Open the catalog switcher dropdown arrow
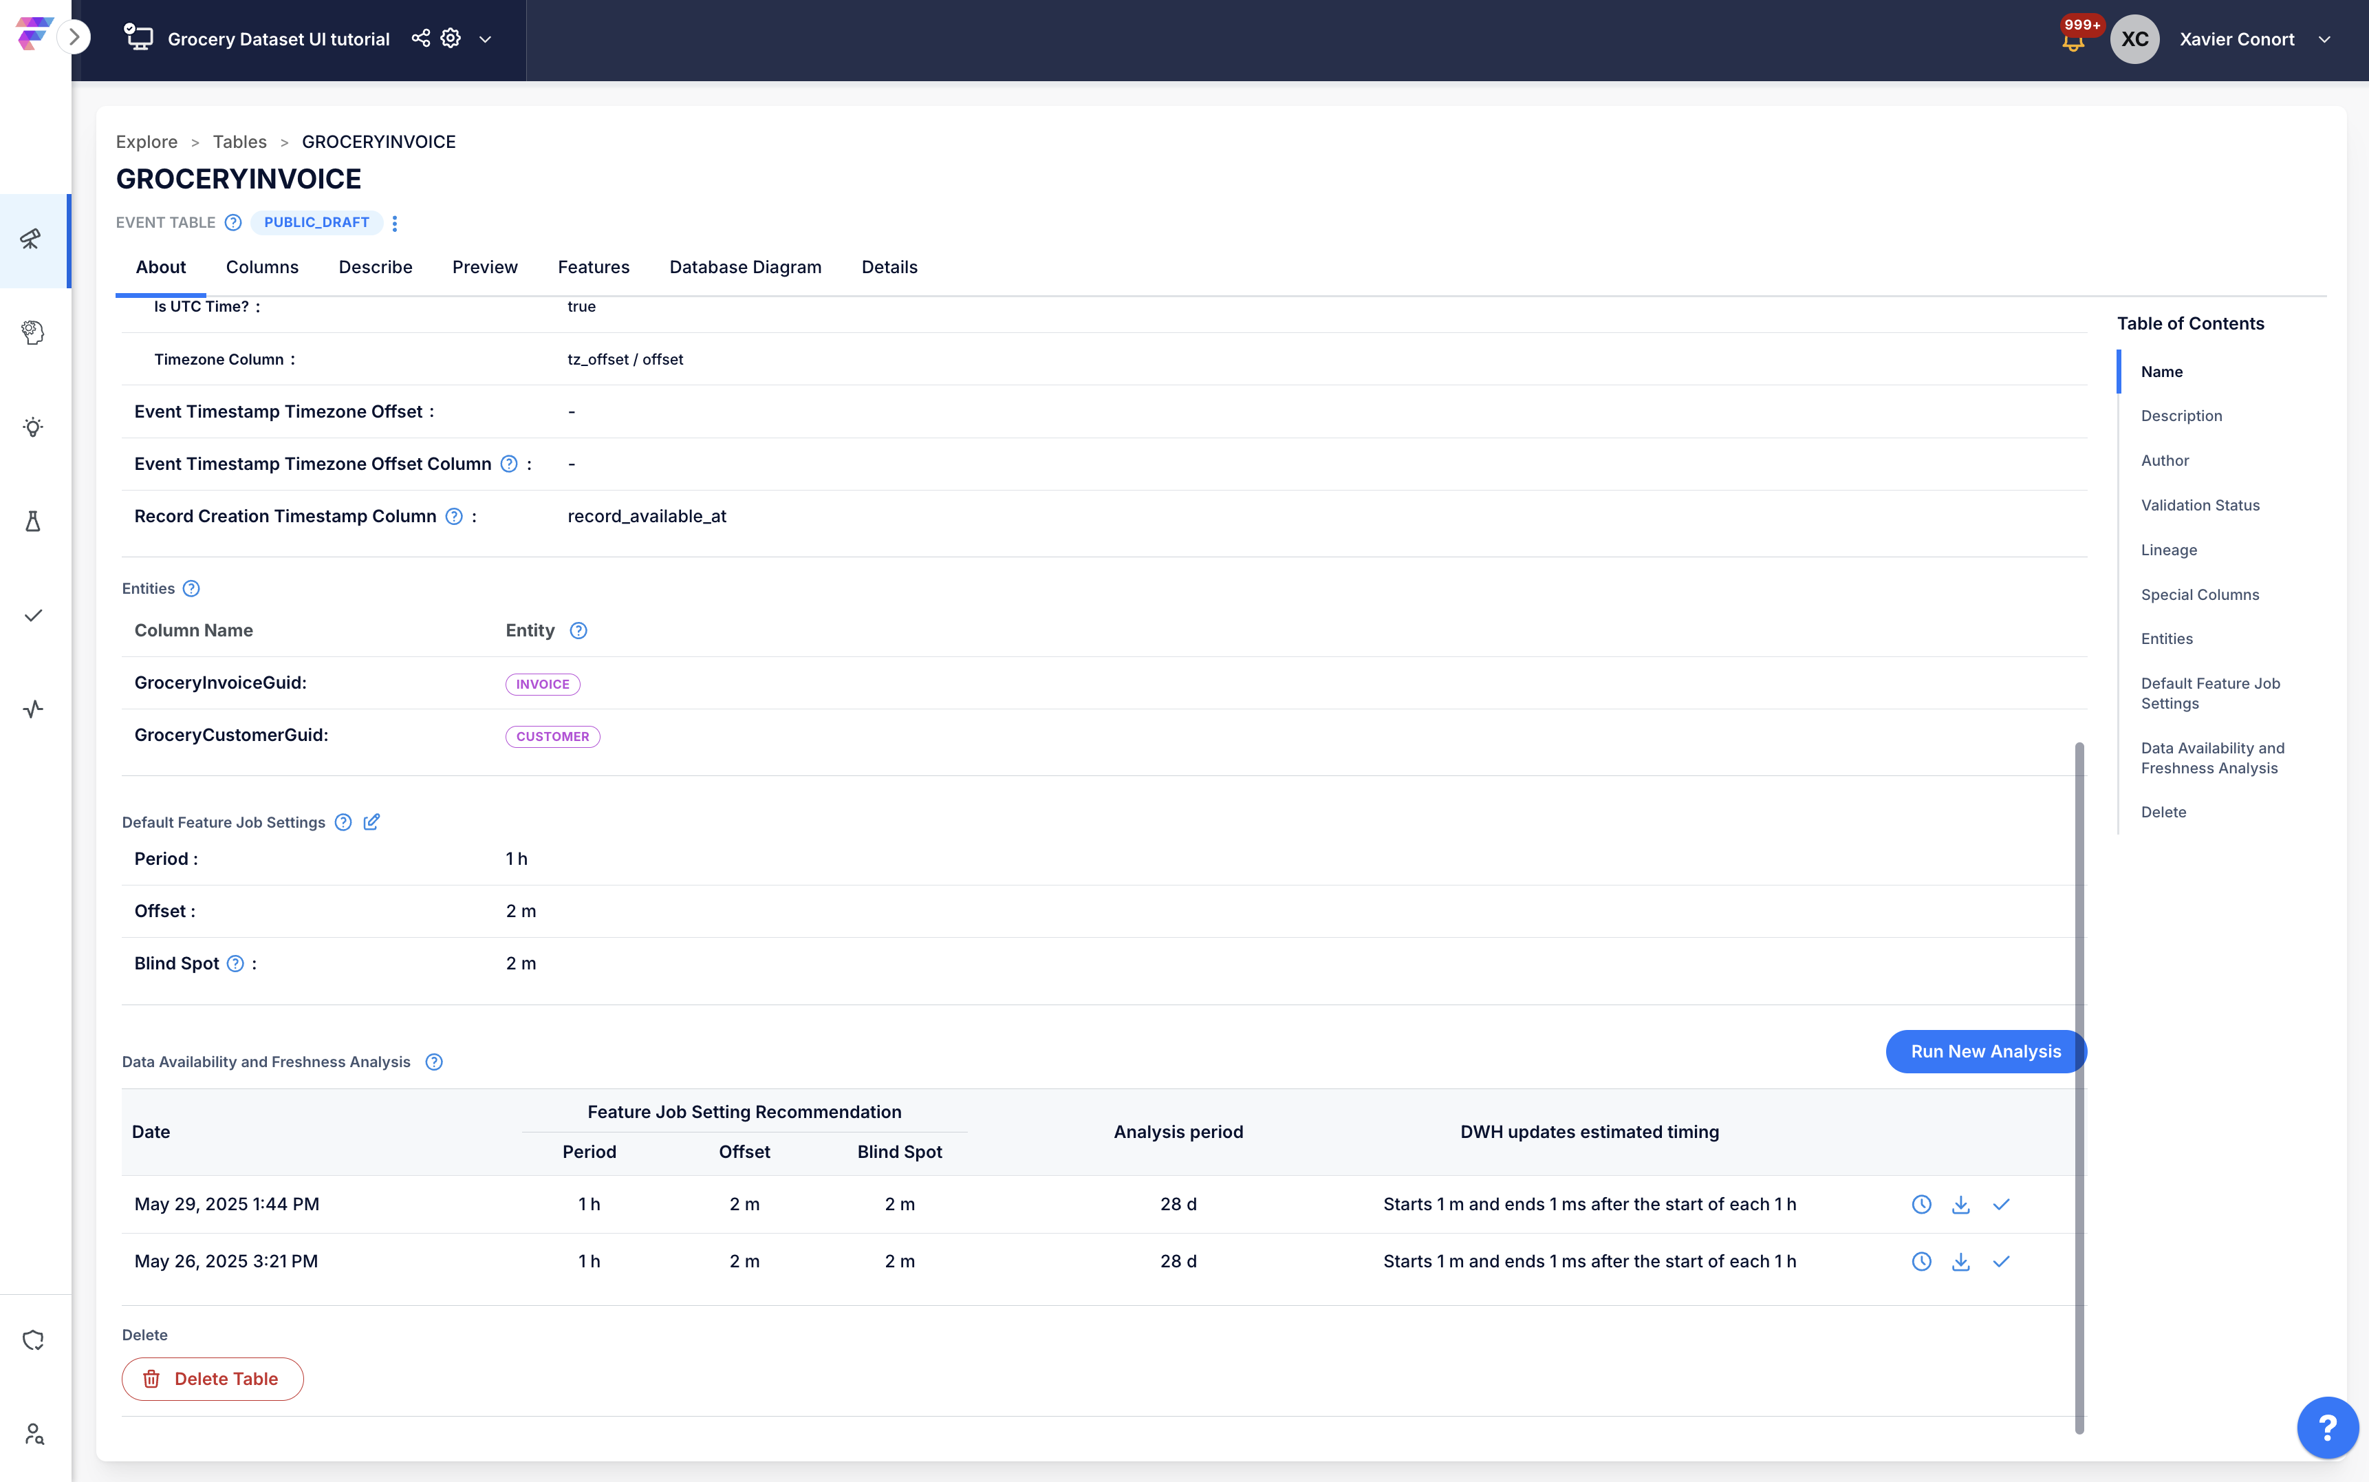2369x1482 pixels. pos(485,39)
